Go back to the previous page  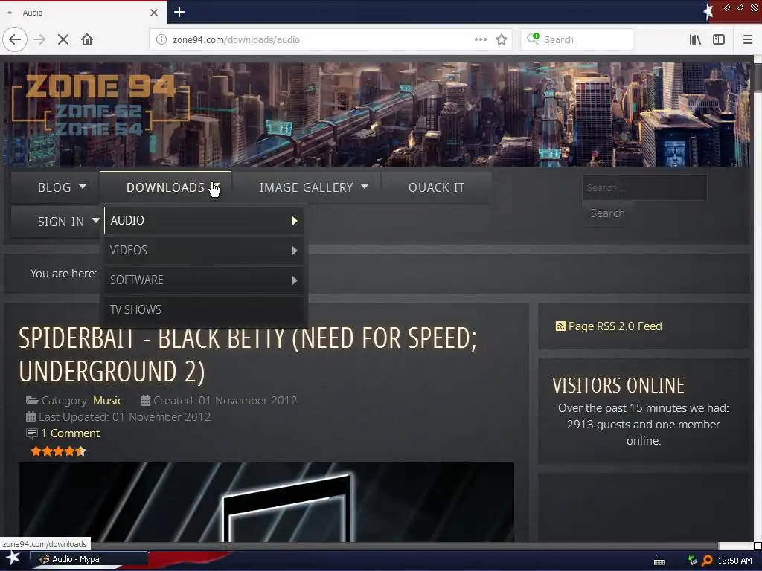click(x=15, y=40)
